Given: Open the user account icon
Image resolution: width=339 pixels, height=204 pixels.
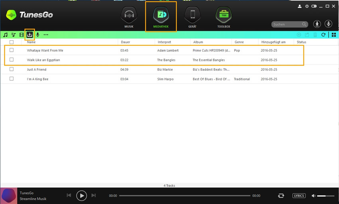Looking at the screenshot, I should (300, 6).
